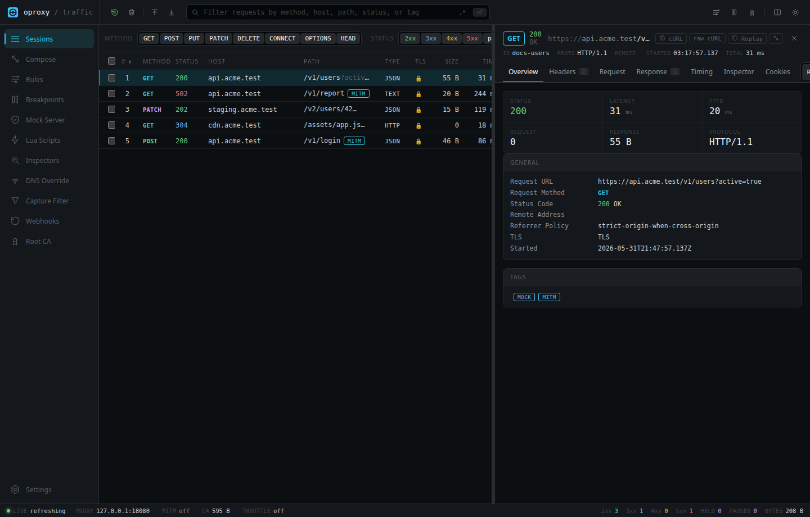Check the row 4 cdn.acme.test checkbox
Image resolution: width=810 pixels, height=517 pixels.
point(111,125)
